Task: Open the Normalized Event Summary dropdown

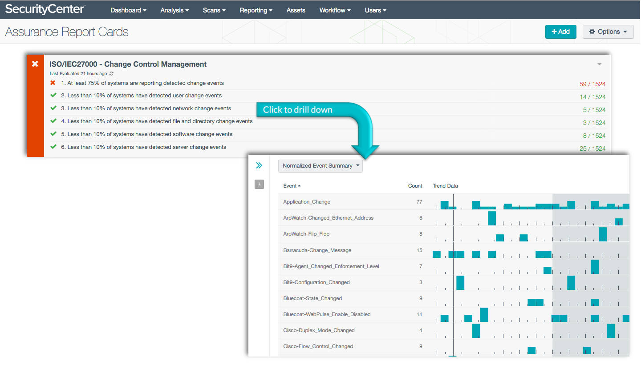Action: coord(320,166)
